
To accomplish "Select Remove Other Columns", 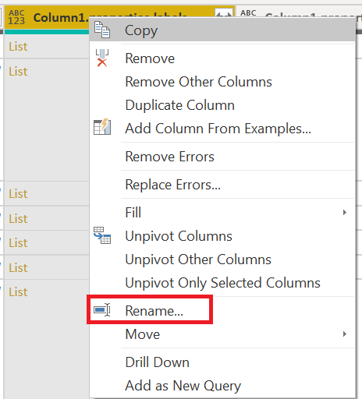I will pyautogui.click(x=198, y=82).
